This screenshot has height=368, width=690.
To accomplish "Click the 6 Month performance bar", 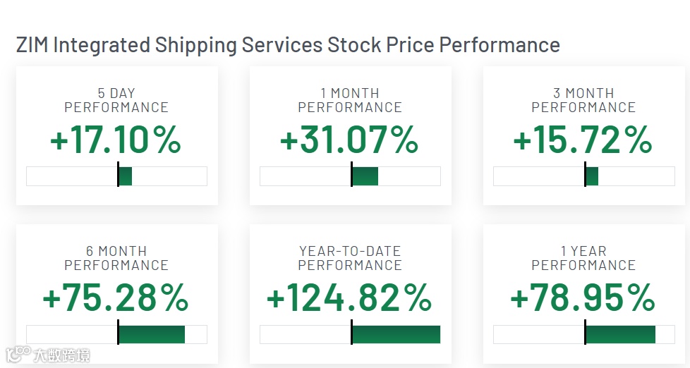I will [x=116, y=334].
